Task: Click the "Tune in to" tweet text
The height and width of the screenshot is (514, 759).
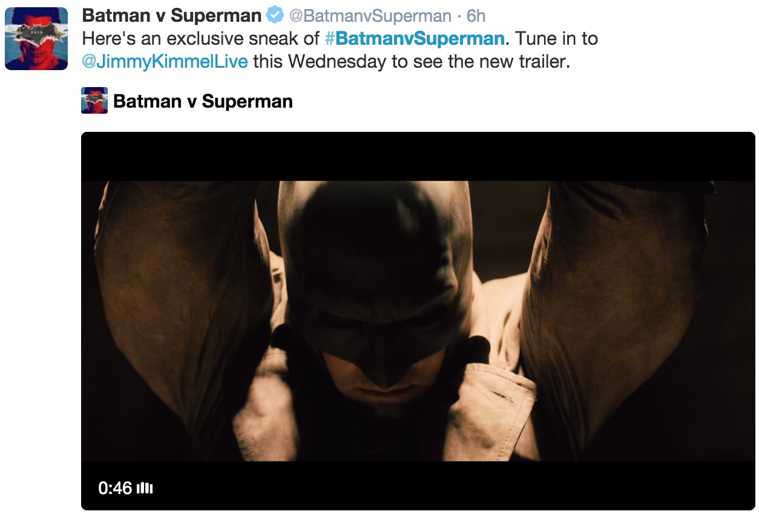Action: [x=557, y=39]
